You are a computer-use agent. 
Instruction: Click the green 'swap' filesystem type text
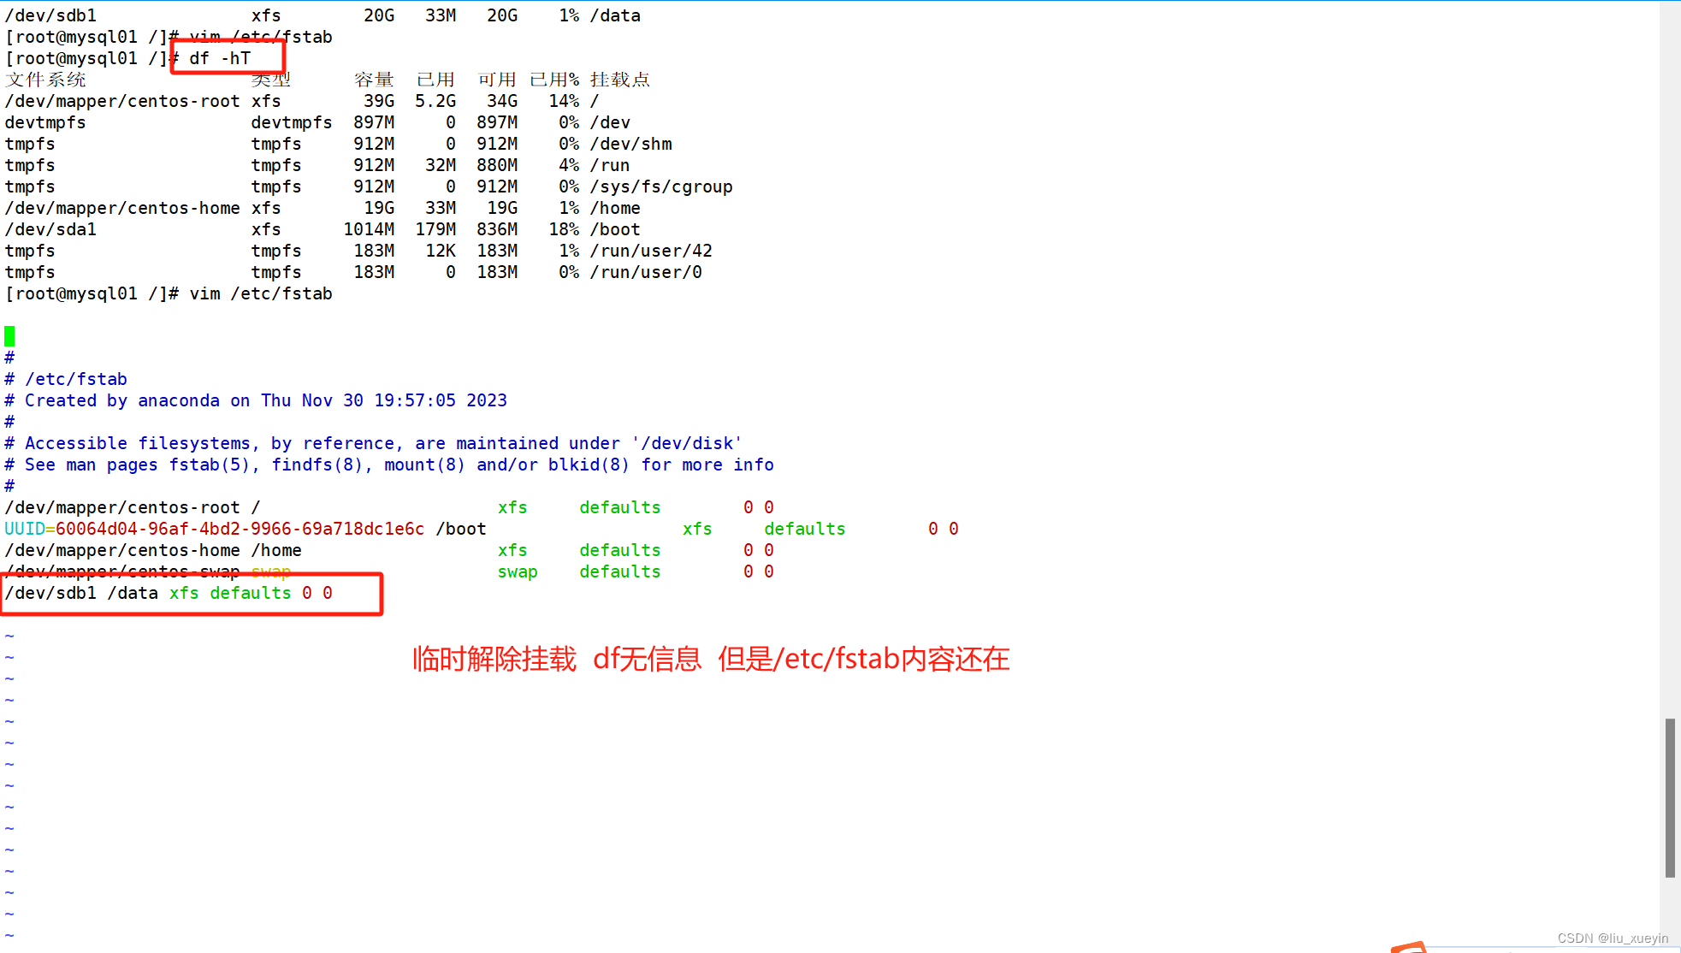(x=518, y=571)
